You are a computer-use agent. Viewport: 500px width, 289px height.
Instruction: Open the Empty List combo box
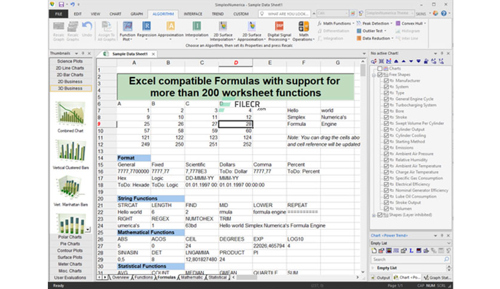pos(411,243)
